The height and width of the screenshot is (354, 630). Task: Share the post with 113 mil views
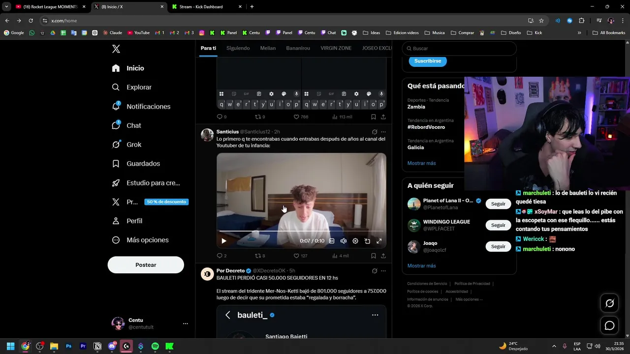383,117
